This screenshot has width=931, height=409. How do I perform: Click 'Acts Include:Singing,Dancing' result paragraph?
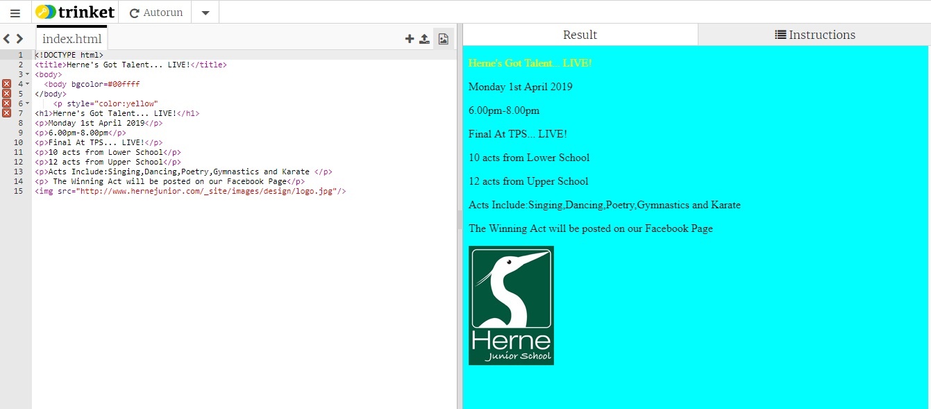click(x=605, y=205)
